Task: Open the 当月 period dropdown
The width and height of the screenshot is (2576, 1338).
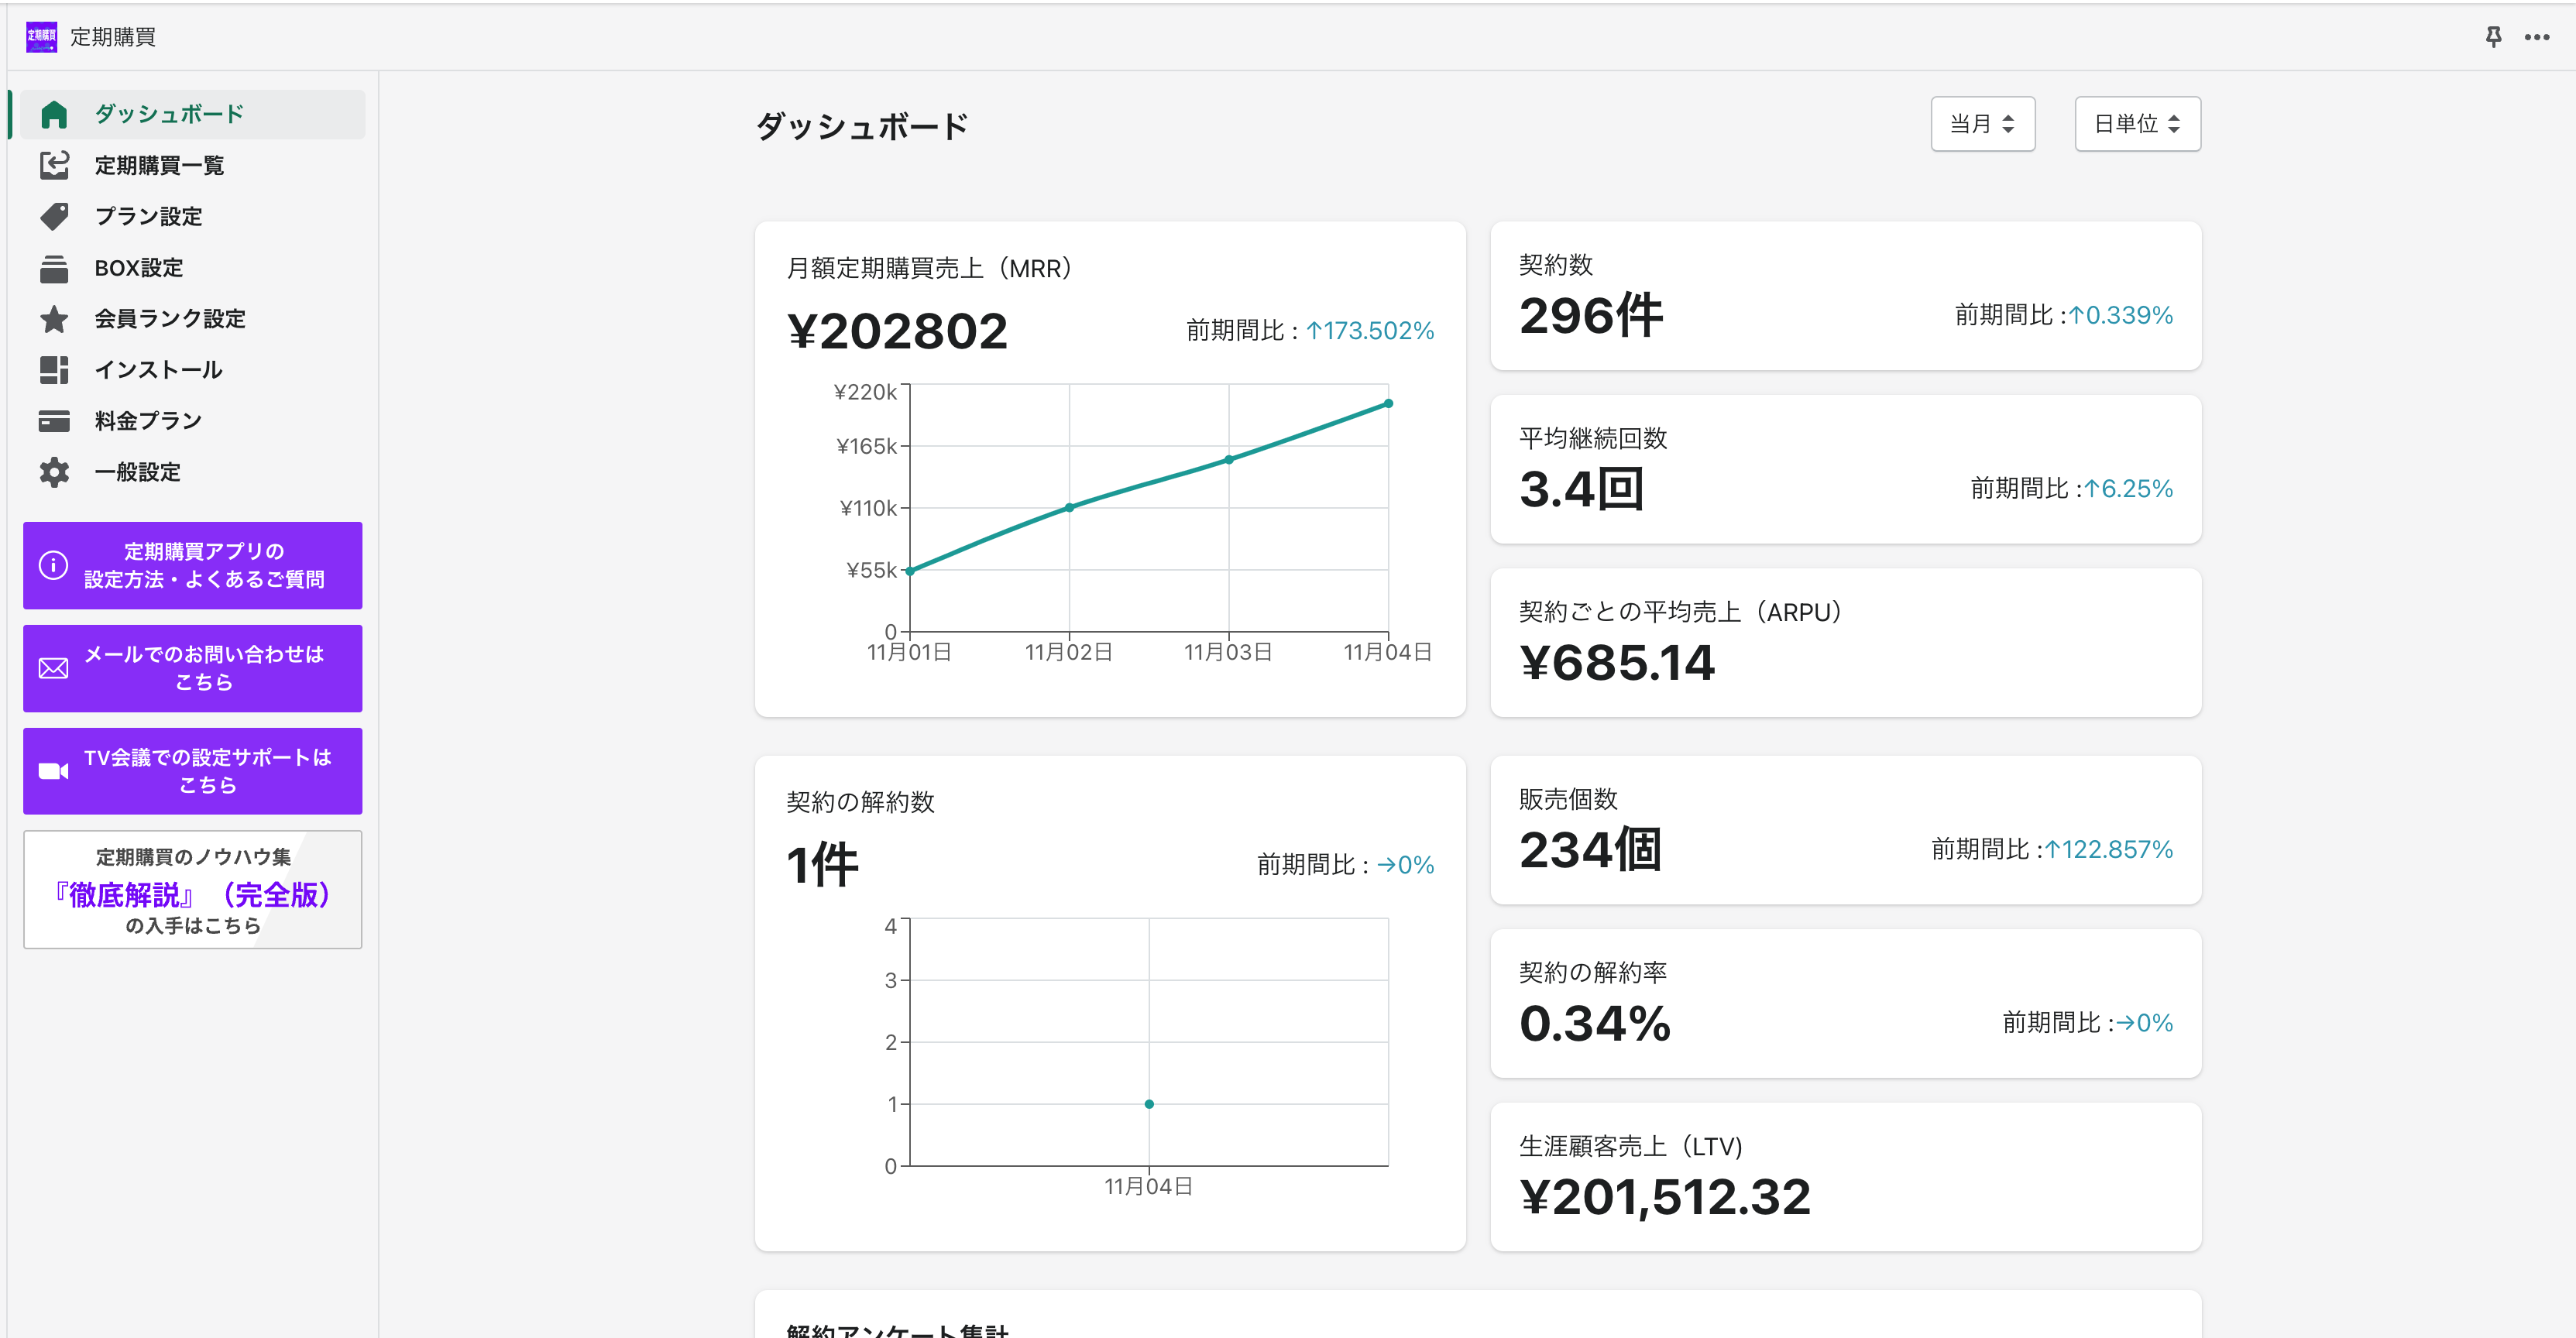Action: [1982, 124]
